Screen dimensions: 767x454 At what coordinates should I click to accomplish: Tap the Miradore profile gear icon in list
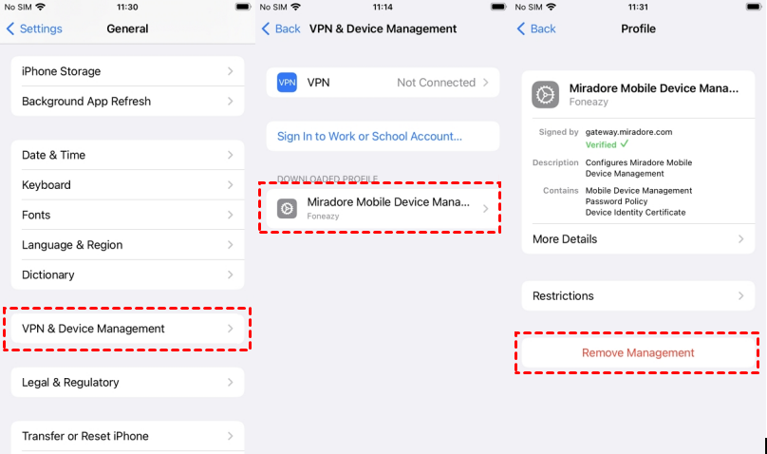tap(287, 208)
